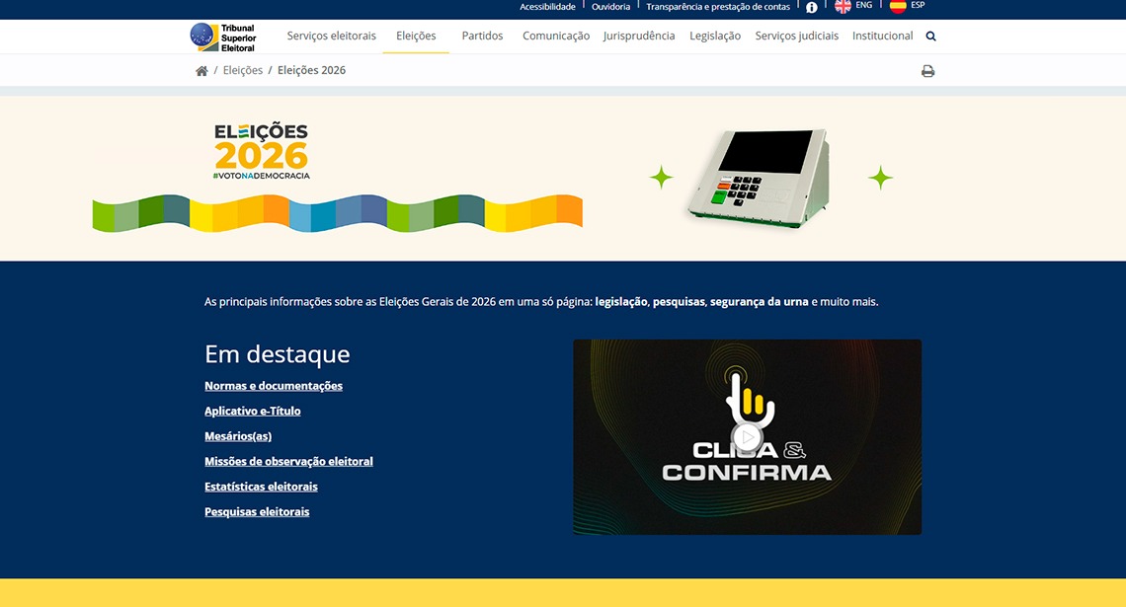Open the Partidos menu

(x=482, y=36)
